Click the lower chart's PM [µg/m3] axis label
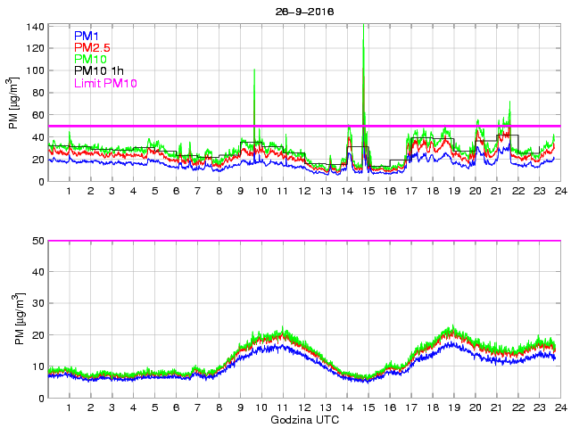 coord(20,319)
